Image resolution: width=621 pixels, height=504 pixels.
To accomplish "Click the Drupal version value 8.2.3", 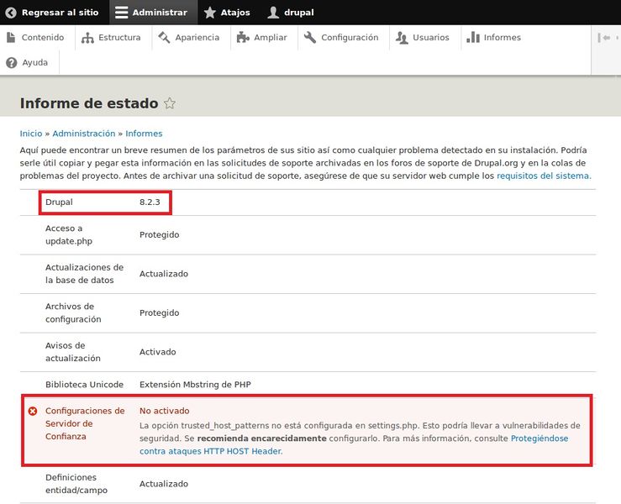I will [150, 202].
